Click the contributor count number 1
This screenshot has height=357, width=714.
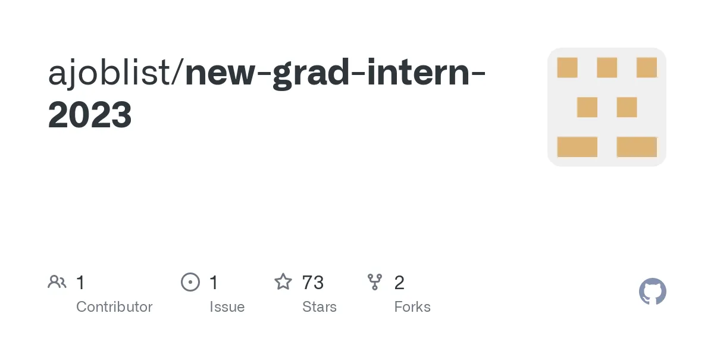(x=81, y=283)
